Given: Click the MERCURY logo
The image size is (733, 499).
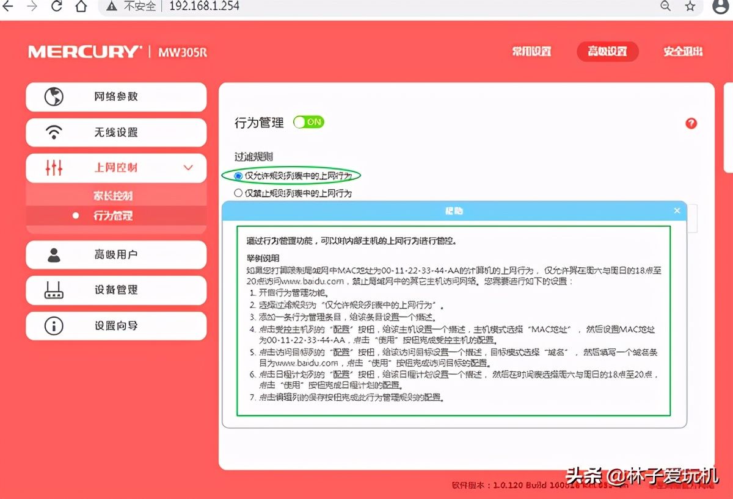Looking at the screenshot, I should tap(84, 51).
